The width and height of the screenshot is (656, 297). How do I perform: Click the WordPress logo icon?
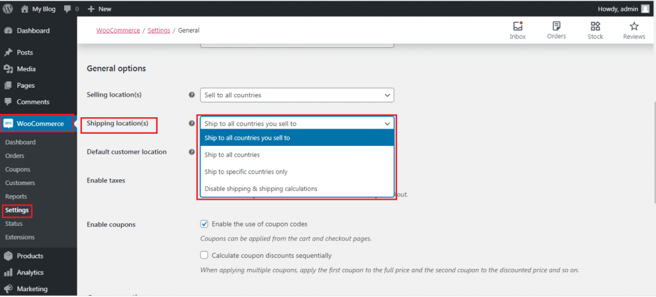(8, 9)
